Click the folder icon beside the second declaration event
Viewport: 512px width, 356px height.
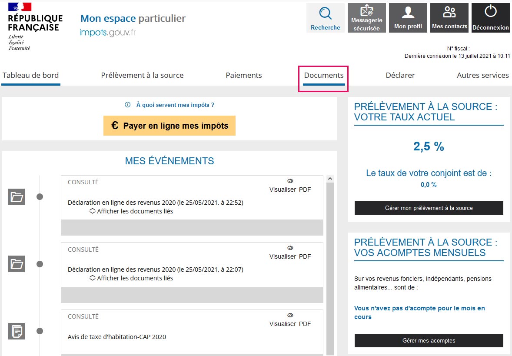tap(16, 264)
